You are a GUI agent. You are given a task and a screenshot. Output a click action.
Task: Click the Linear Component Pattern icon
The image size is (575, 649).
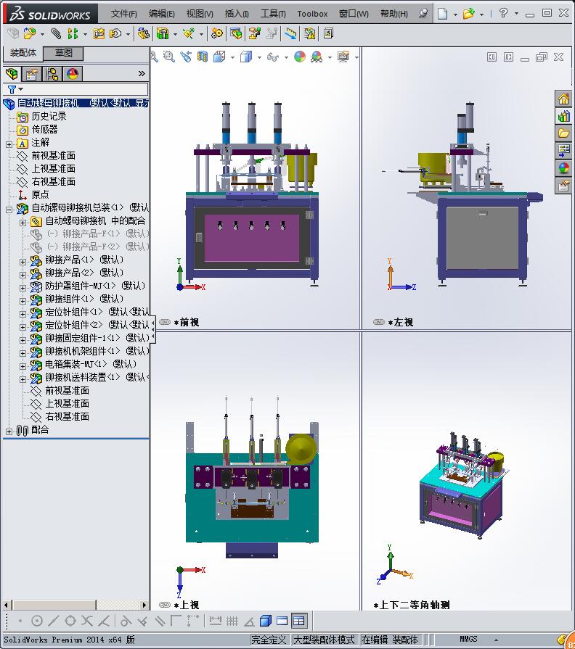tap(73, 33)
